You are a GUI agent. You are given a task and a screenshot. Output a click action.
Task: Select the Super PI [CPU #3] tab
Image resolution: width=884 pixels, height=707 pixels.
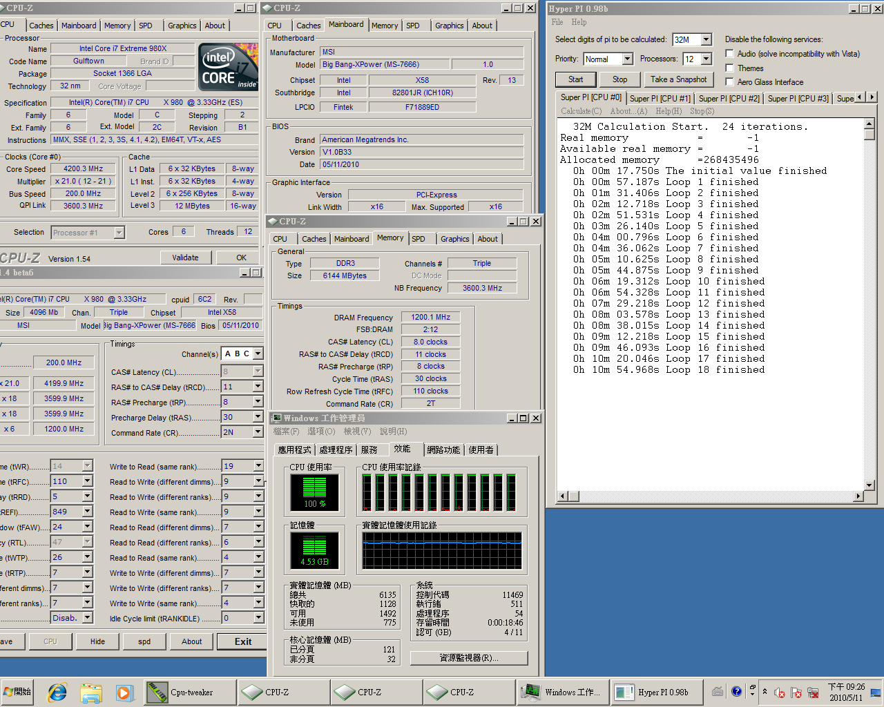[798, 99]
